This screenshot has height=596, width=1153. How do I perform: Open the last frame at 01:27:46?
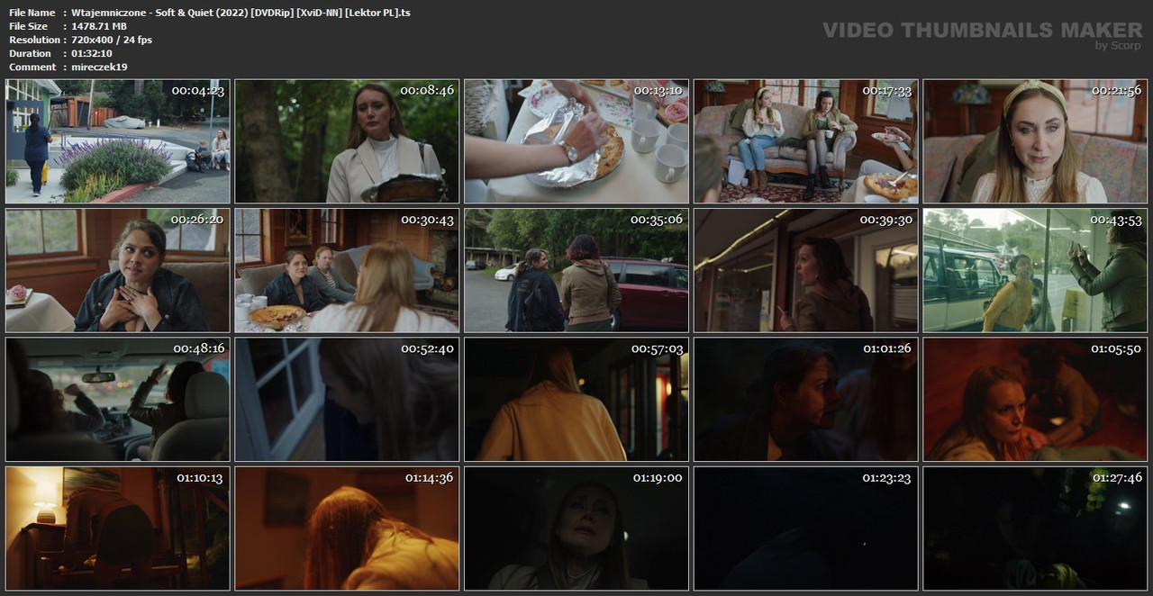1035,528
